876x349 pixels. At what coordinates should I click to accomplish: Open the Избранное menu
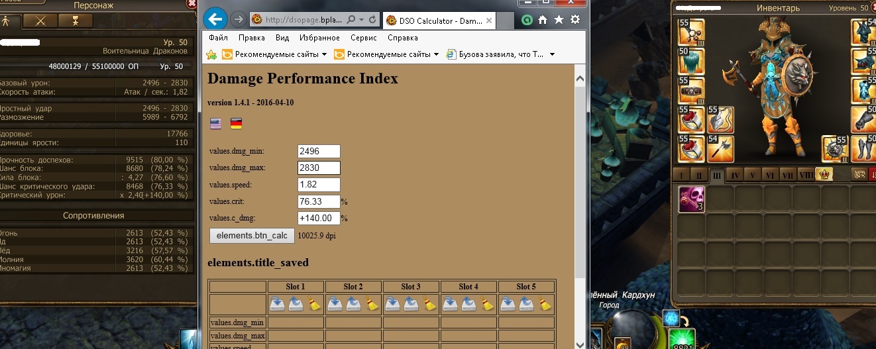[x=319, y=38]
